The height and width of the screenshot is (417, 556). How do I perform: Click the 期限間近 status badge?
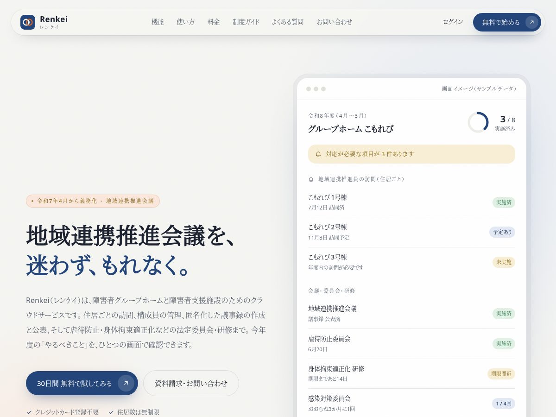(501, 374)
